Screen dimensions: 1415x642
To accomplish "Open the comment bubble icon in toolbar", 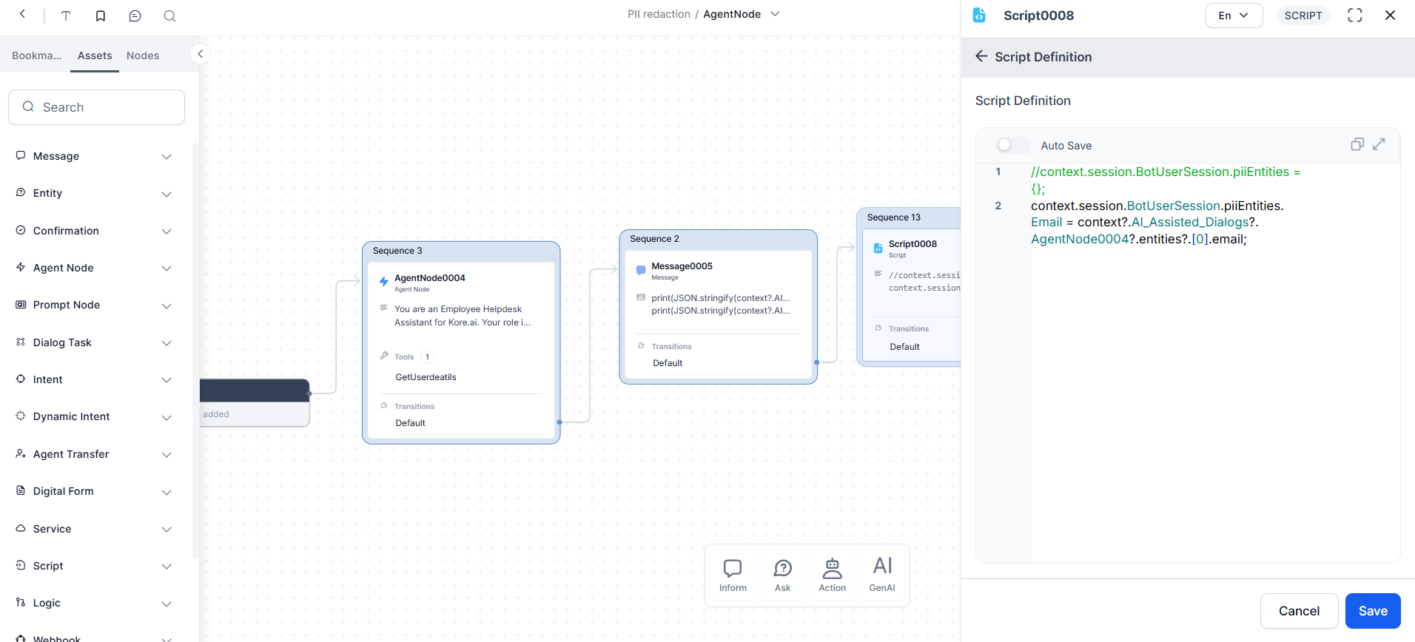I will click(135, 16).
